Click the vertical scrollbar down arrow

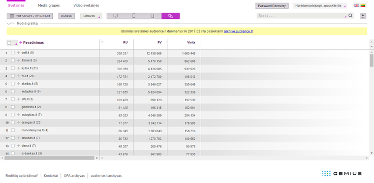pos(371,153)
